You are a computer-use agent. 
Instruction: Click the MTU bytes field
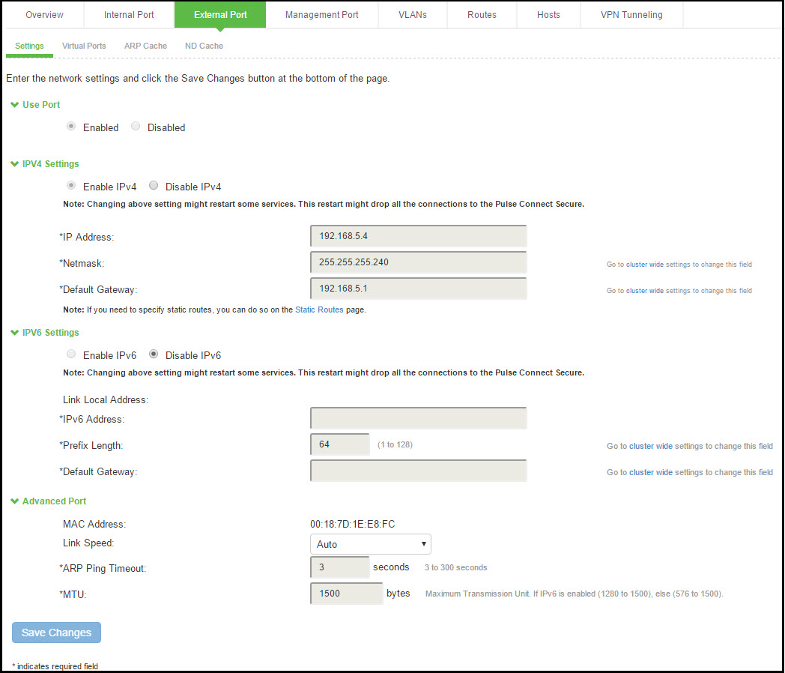coord(346,593)
